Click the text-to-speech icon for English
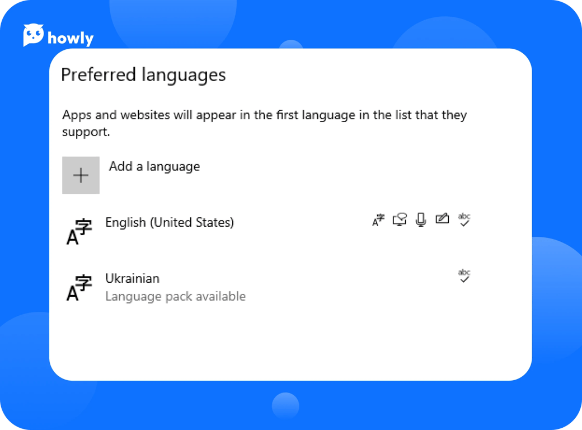The height and width of the screenshot is (430, 582). tap(400, 219)
